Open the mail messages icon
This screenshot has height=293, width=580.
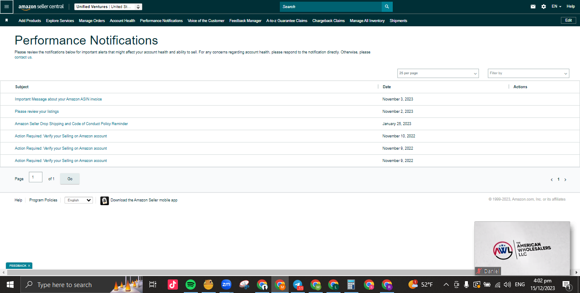pos(533,7)
